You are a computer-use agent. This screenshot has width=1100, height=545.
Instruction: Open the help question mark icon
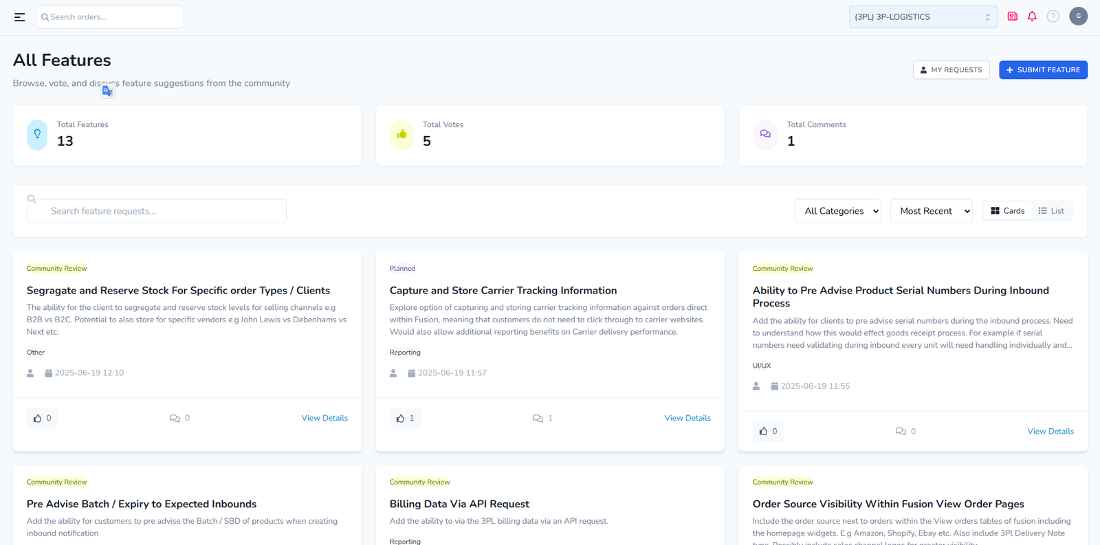tap(1053, 16)
